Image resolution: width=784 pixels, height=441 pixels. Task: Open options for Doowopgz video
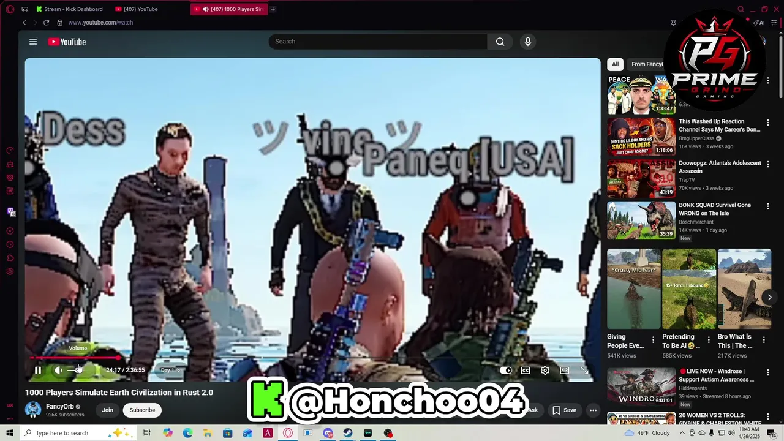tap(768, 164)
